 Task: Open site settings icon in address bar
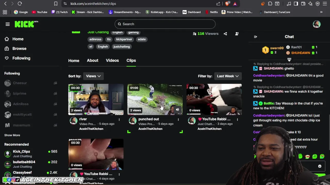coord(65,4)
